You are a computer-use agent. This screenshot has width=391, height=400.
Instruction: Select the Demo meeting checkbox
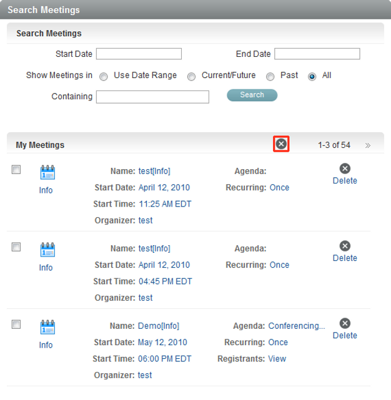(x=16, y=324)
